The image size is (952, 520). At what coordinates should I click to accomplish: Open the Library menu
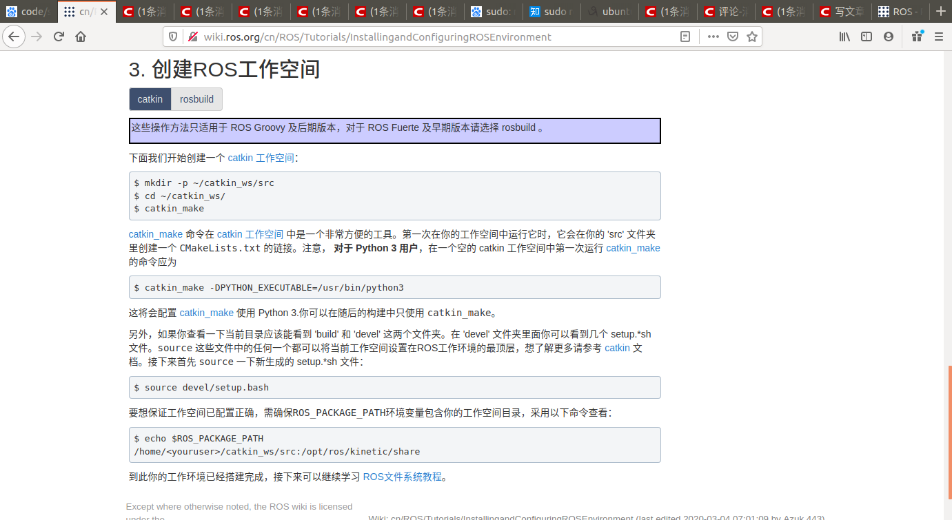pyautogui.click(x=844, y=37)
